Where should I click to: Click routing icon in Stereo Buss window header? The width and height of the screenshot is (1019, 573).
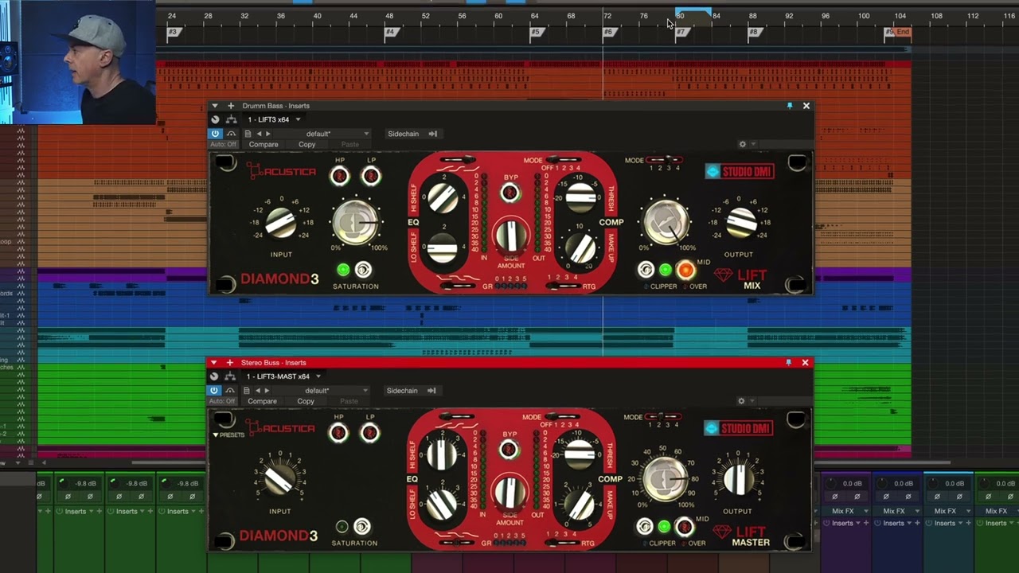(229, 376)
